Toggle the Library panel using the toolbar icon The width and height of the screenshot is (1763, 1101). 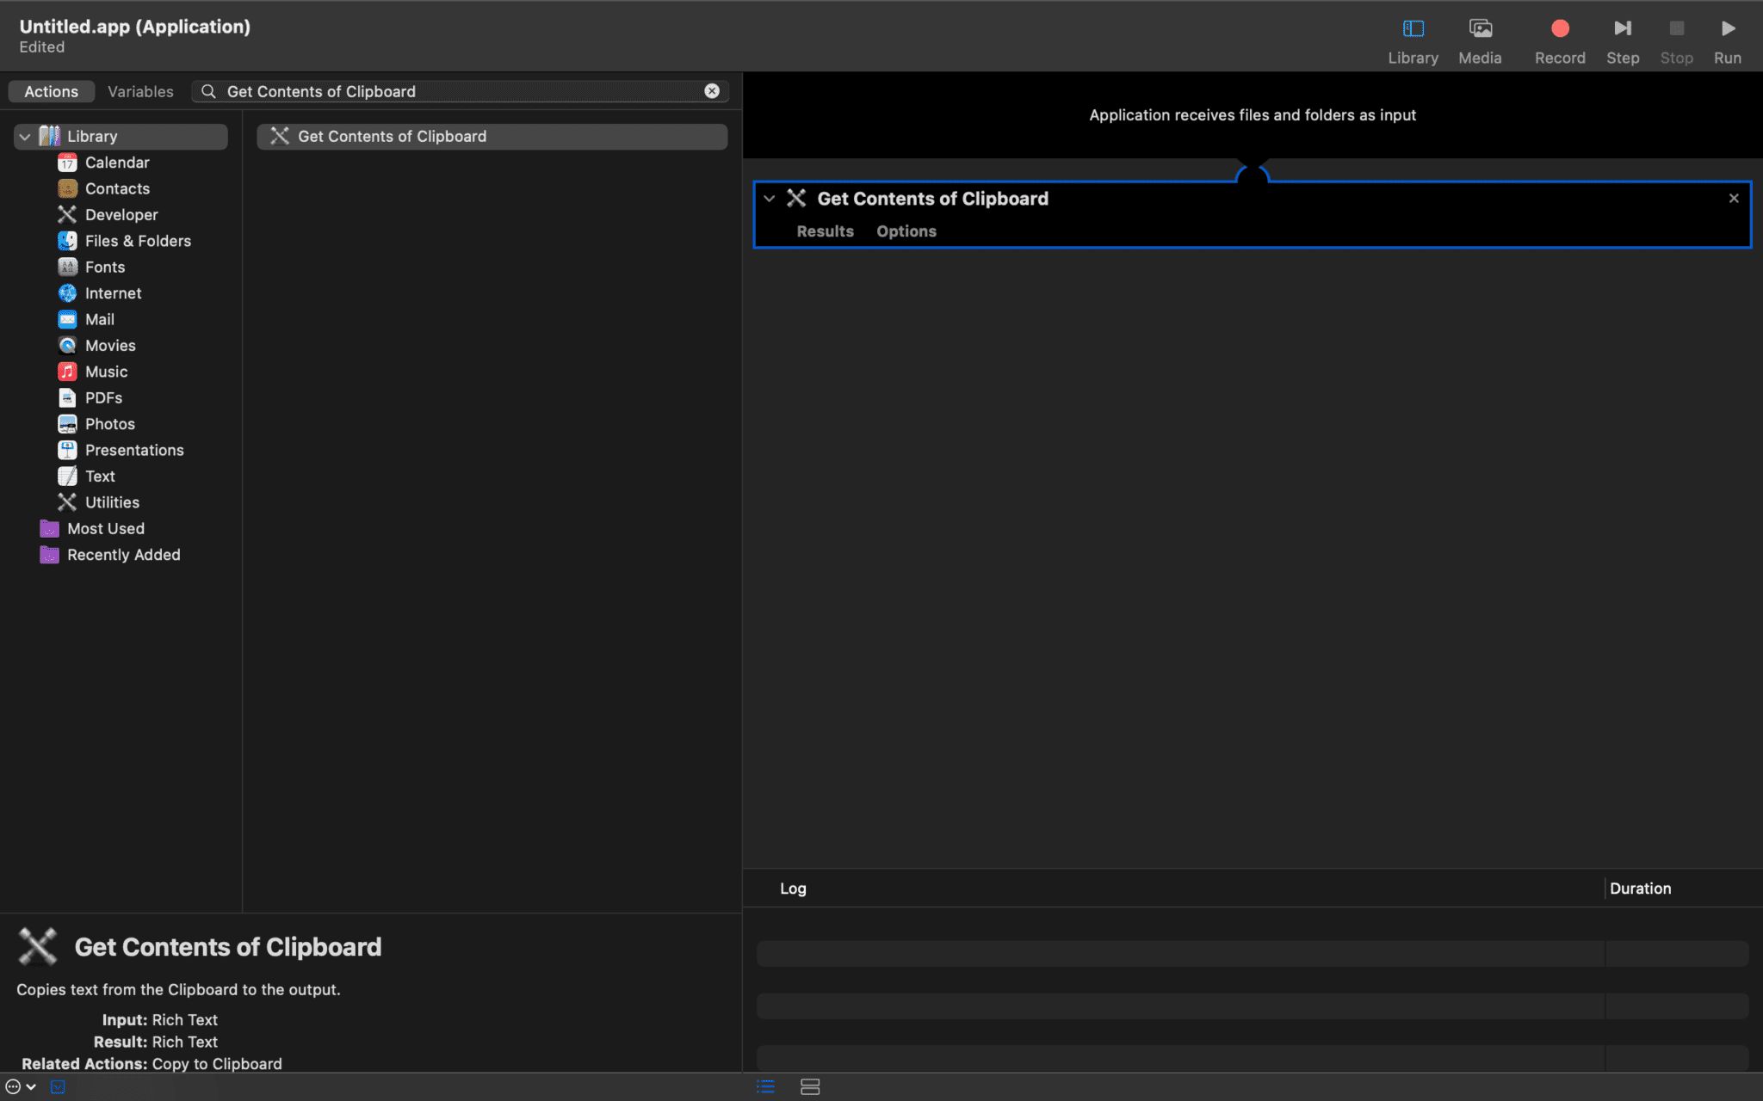1413,29
